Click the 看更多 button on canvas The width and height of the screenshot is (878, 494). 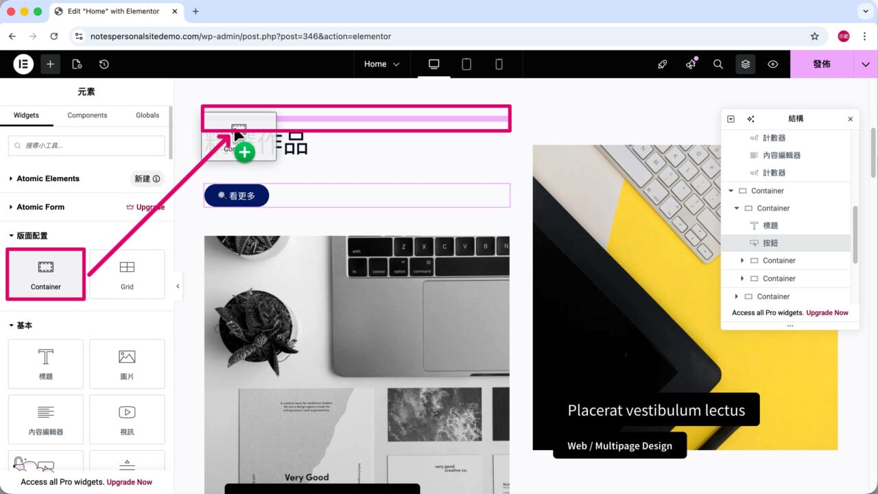click(x=237, y=196)
